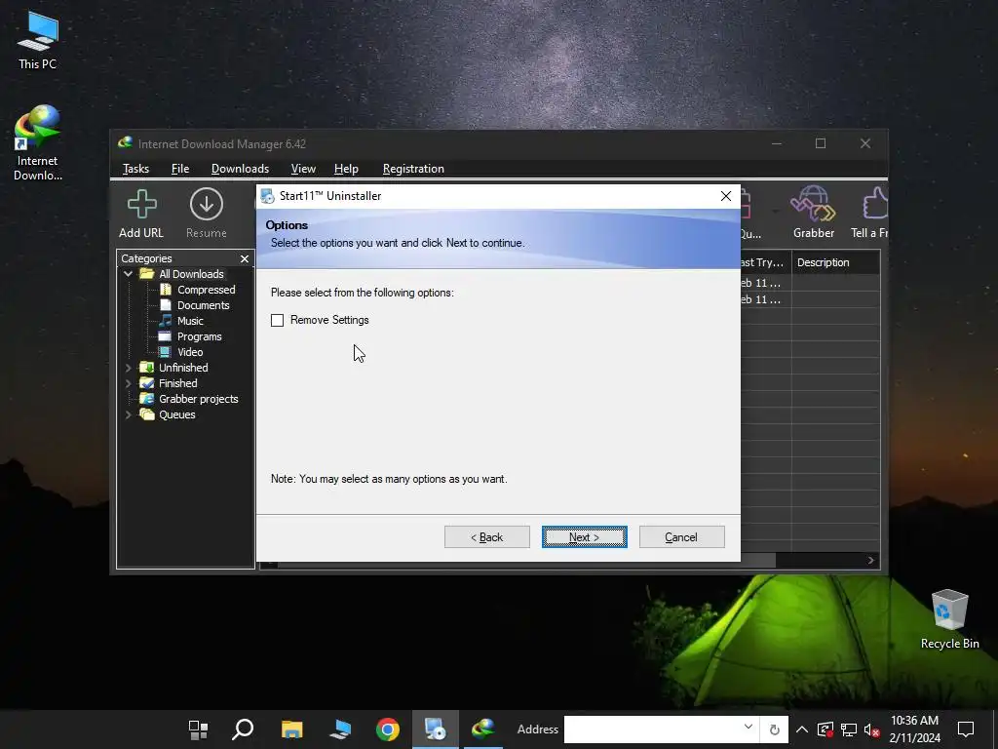Select the Internet Download Manager desktop shortcut
Viewport: 998px width, 749px height.
(38, 143)
